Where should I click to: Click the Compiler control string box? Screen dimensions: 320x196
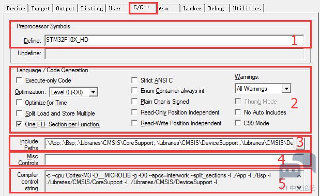174,181
